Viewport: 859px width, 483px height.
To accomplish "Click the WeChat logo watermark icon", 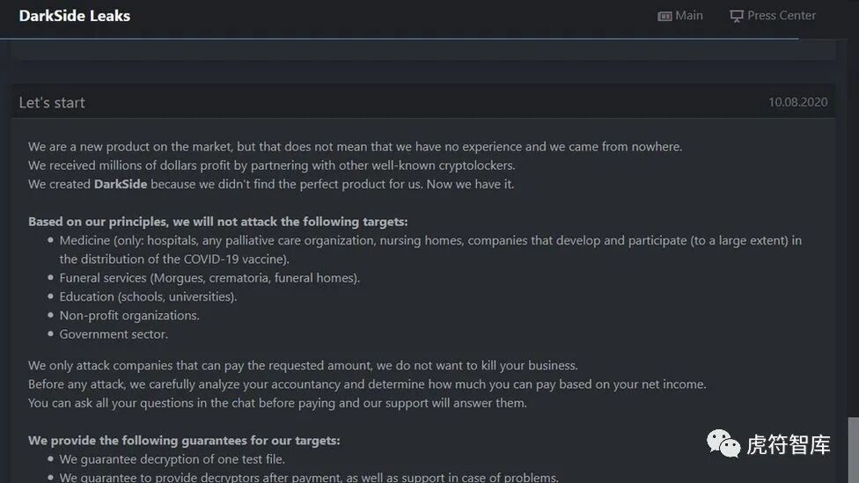I will click(723, 443).
